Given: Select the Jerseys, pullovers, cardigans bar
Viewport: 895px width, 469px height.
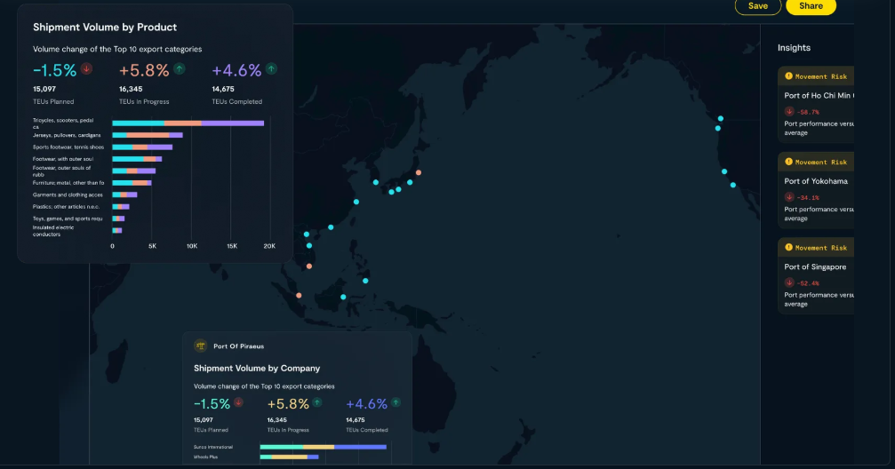Looking at the screenshot, I should click(x=148, y=135).
